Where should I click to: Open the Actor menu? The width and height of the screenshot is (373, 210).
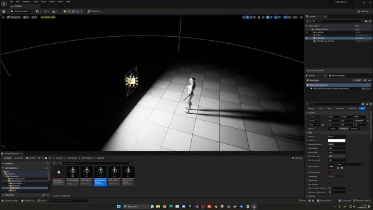click(61, 2)
